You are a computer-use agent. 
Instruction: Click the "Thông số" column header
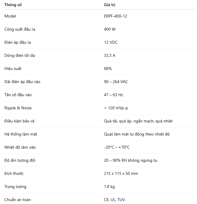13,5
